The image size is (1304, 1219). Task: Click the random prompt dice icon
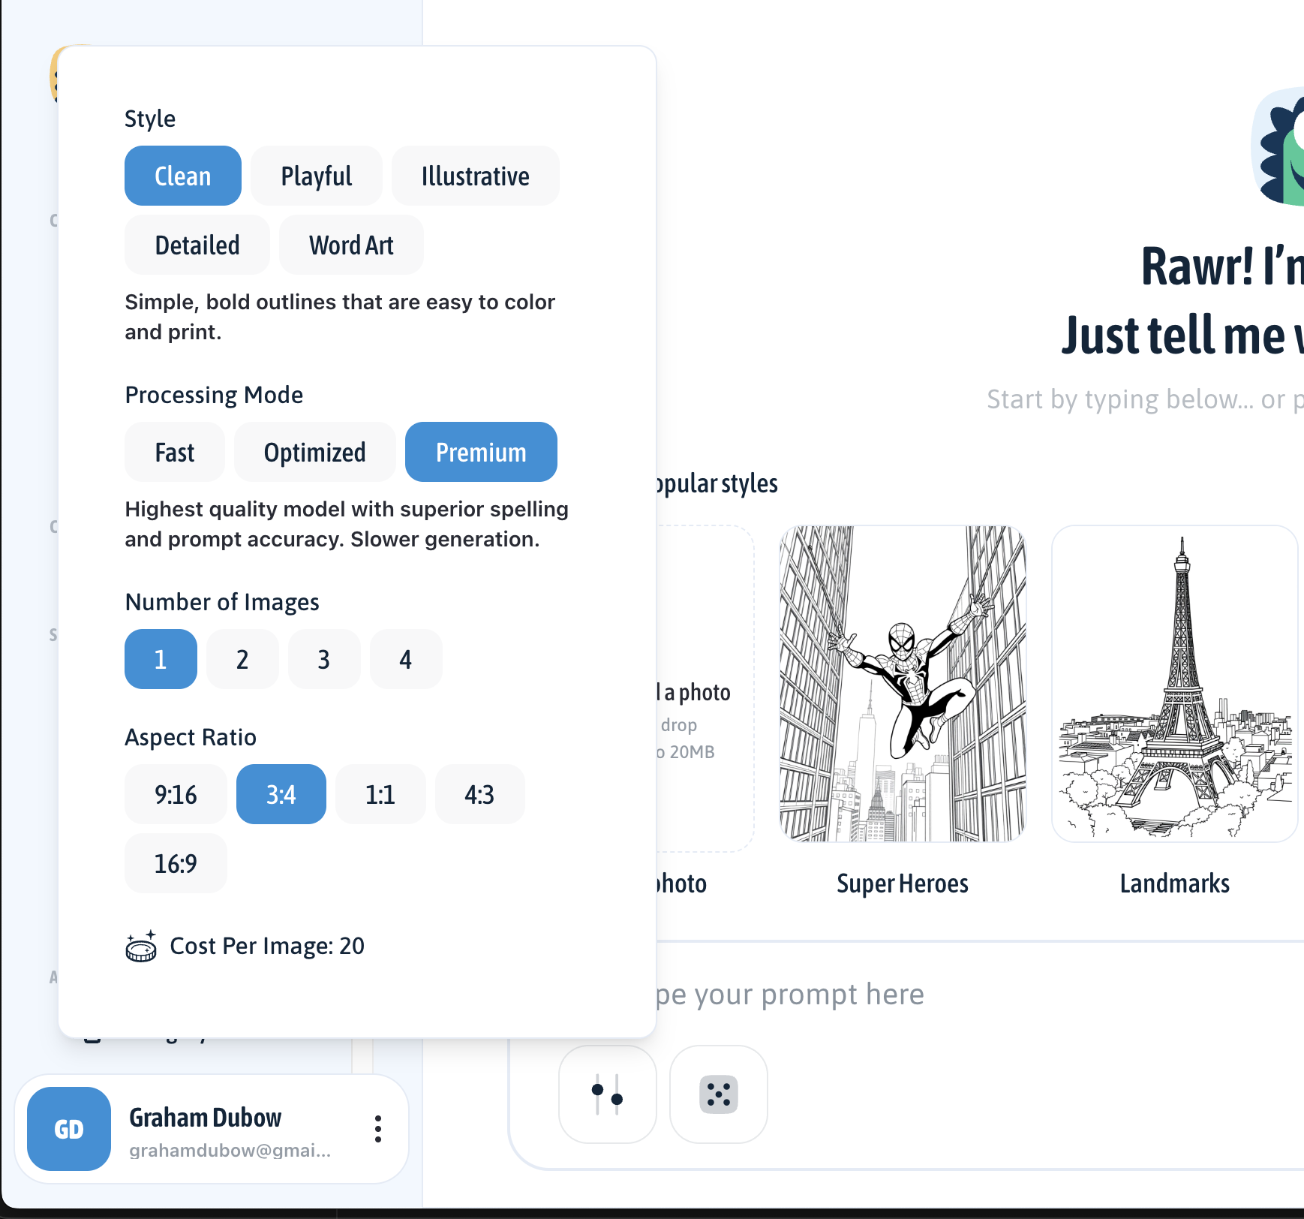pyautogui.click(x=718, y=1094)
